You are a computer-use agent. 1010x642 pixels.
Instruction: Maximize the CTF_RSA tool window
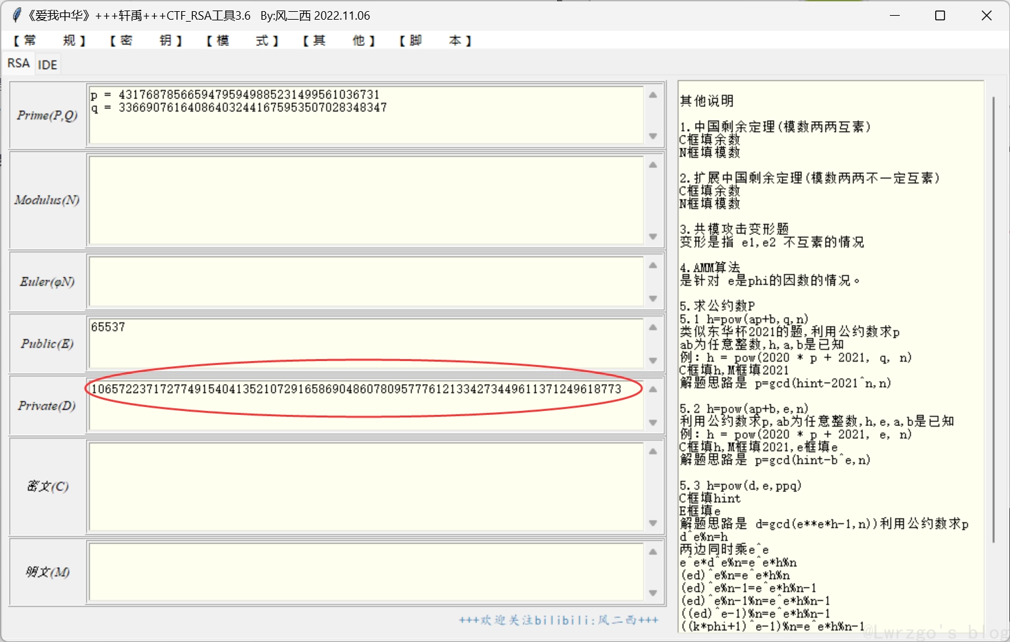(x=940, y=15)
